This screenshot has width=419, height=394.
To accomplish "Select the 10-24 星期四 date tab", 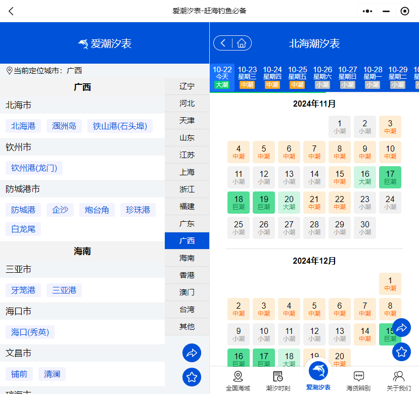I will tap(272, 77).
